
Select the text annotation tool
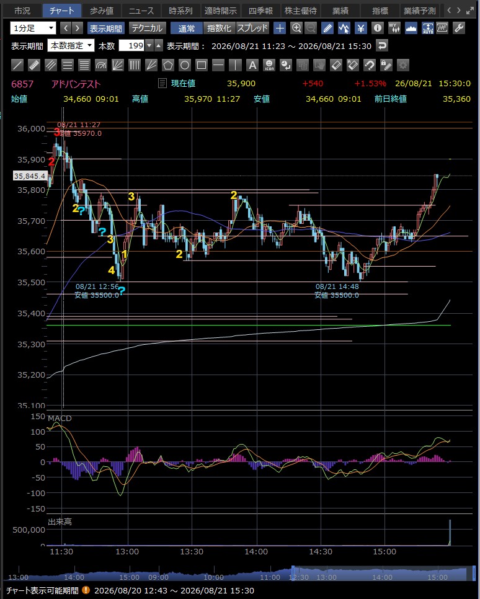(252, 65)
